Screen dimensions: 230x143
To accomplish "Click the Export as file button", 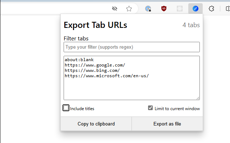I will click(167, 124).
